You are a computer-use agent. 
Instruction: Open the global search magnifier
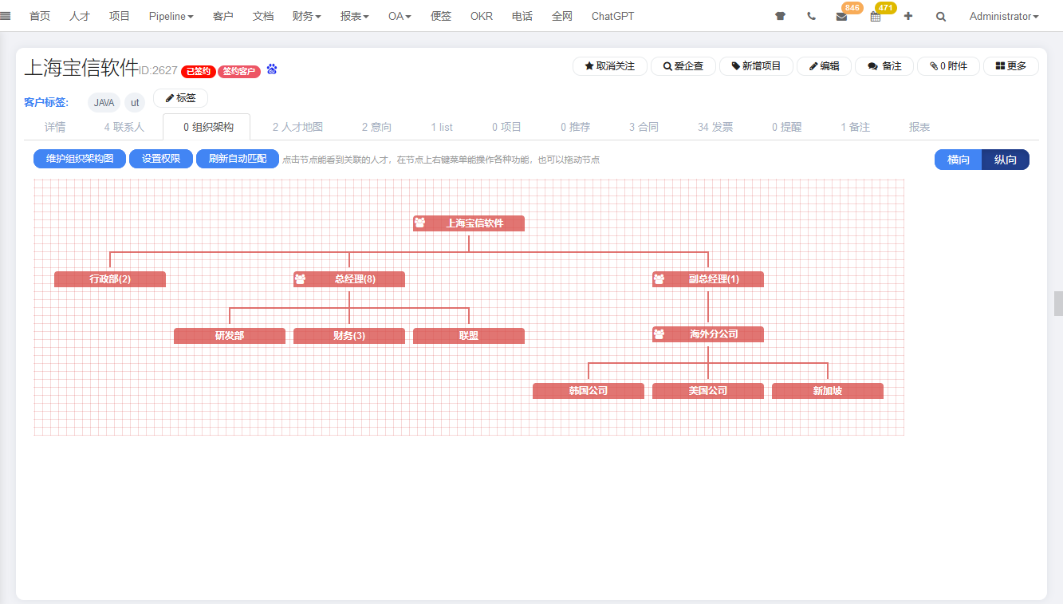(x=941, y=15)
